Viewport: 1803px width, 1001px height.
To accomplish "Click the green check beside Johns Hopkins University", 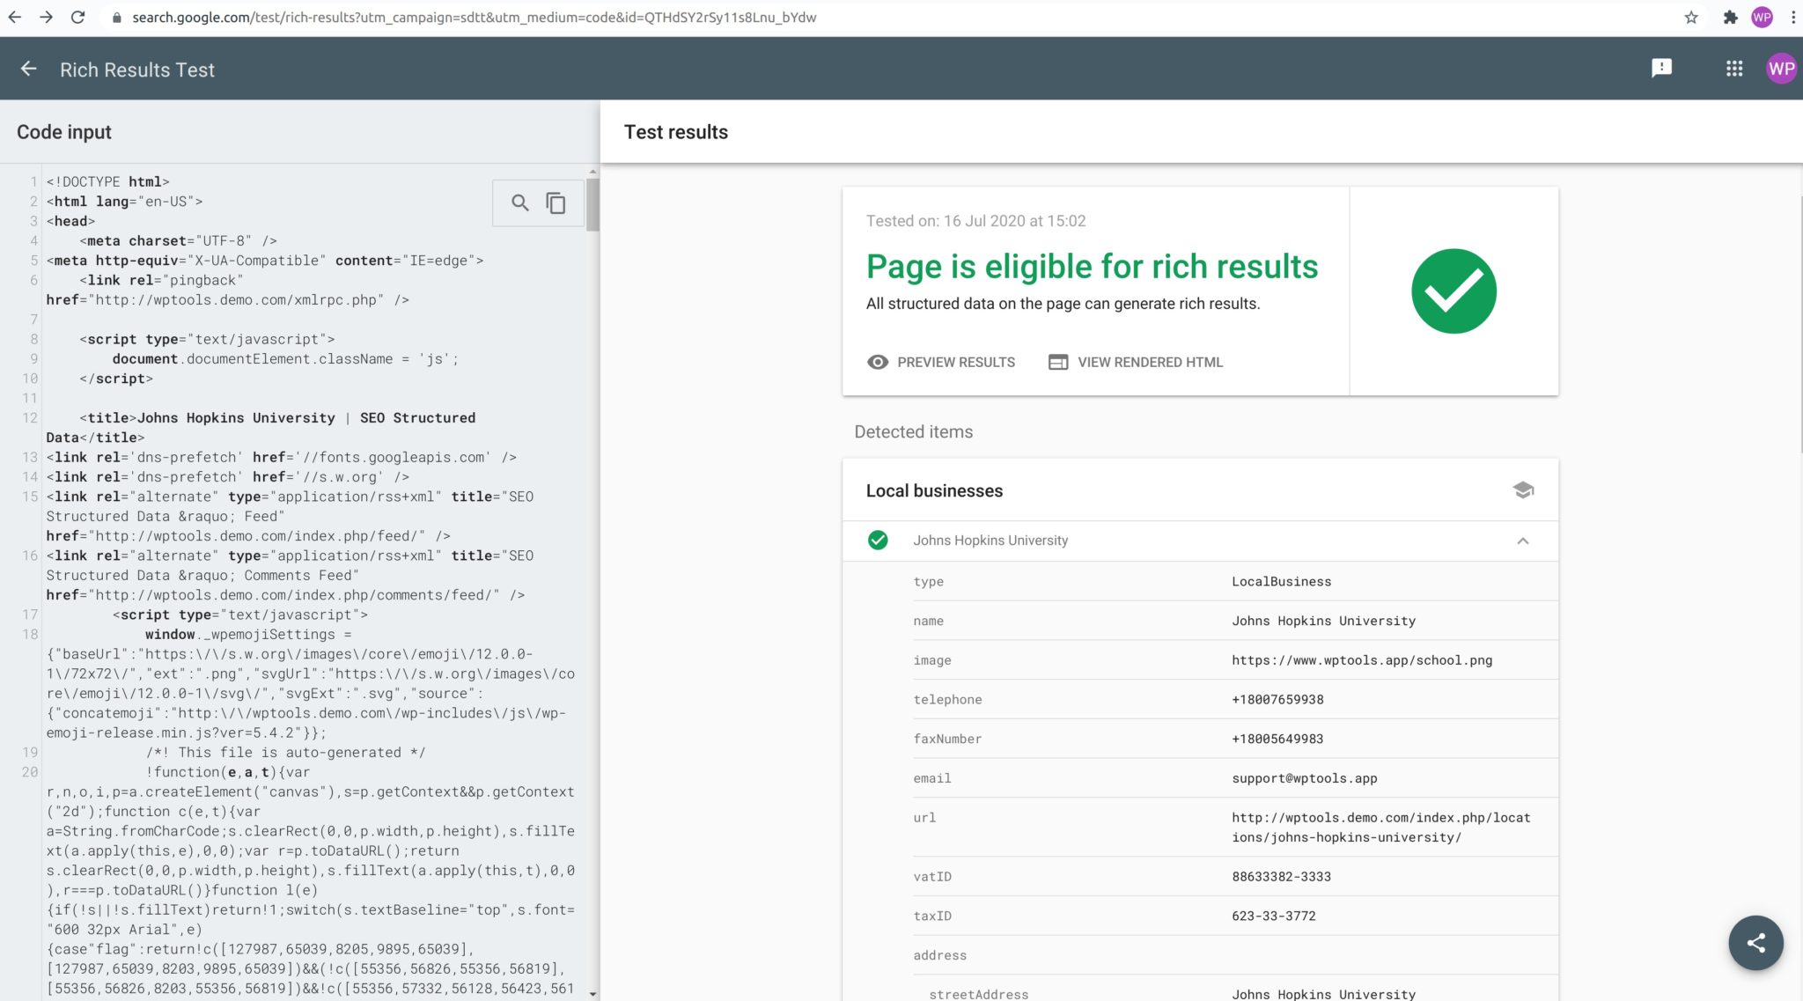I will click(x=877, y=541).
